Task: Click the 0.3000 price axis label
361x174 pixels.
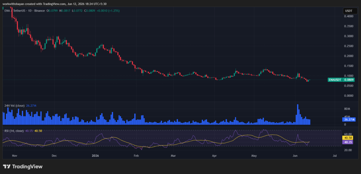Action: [348, 36]
